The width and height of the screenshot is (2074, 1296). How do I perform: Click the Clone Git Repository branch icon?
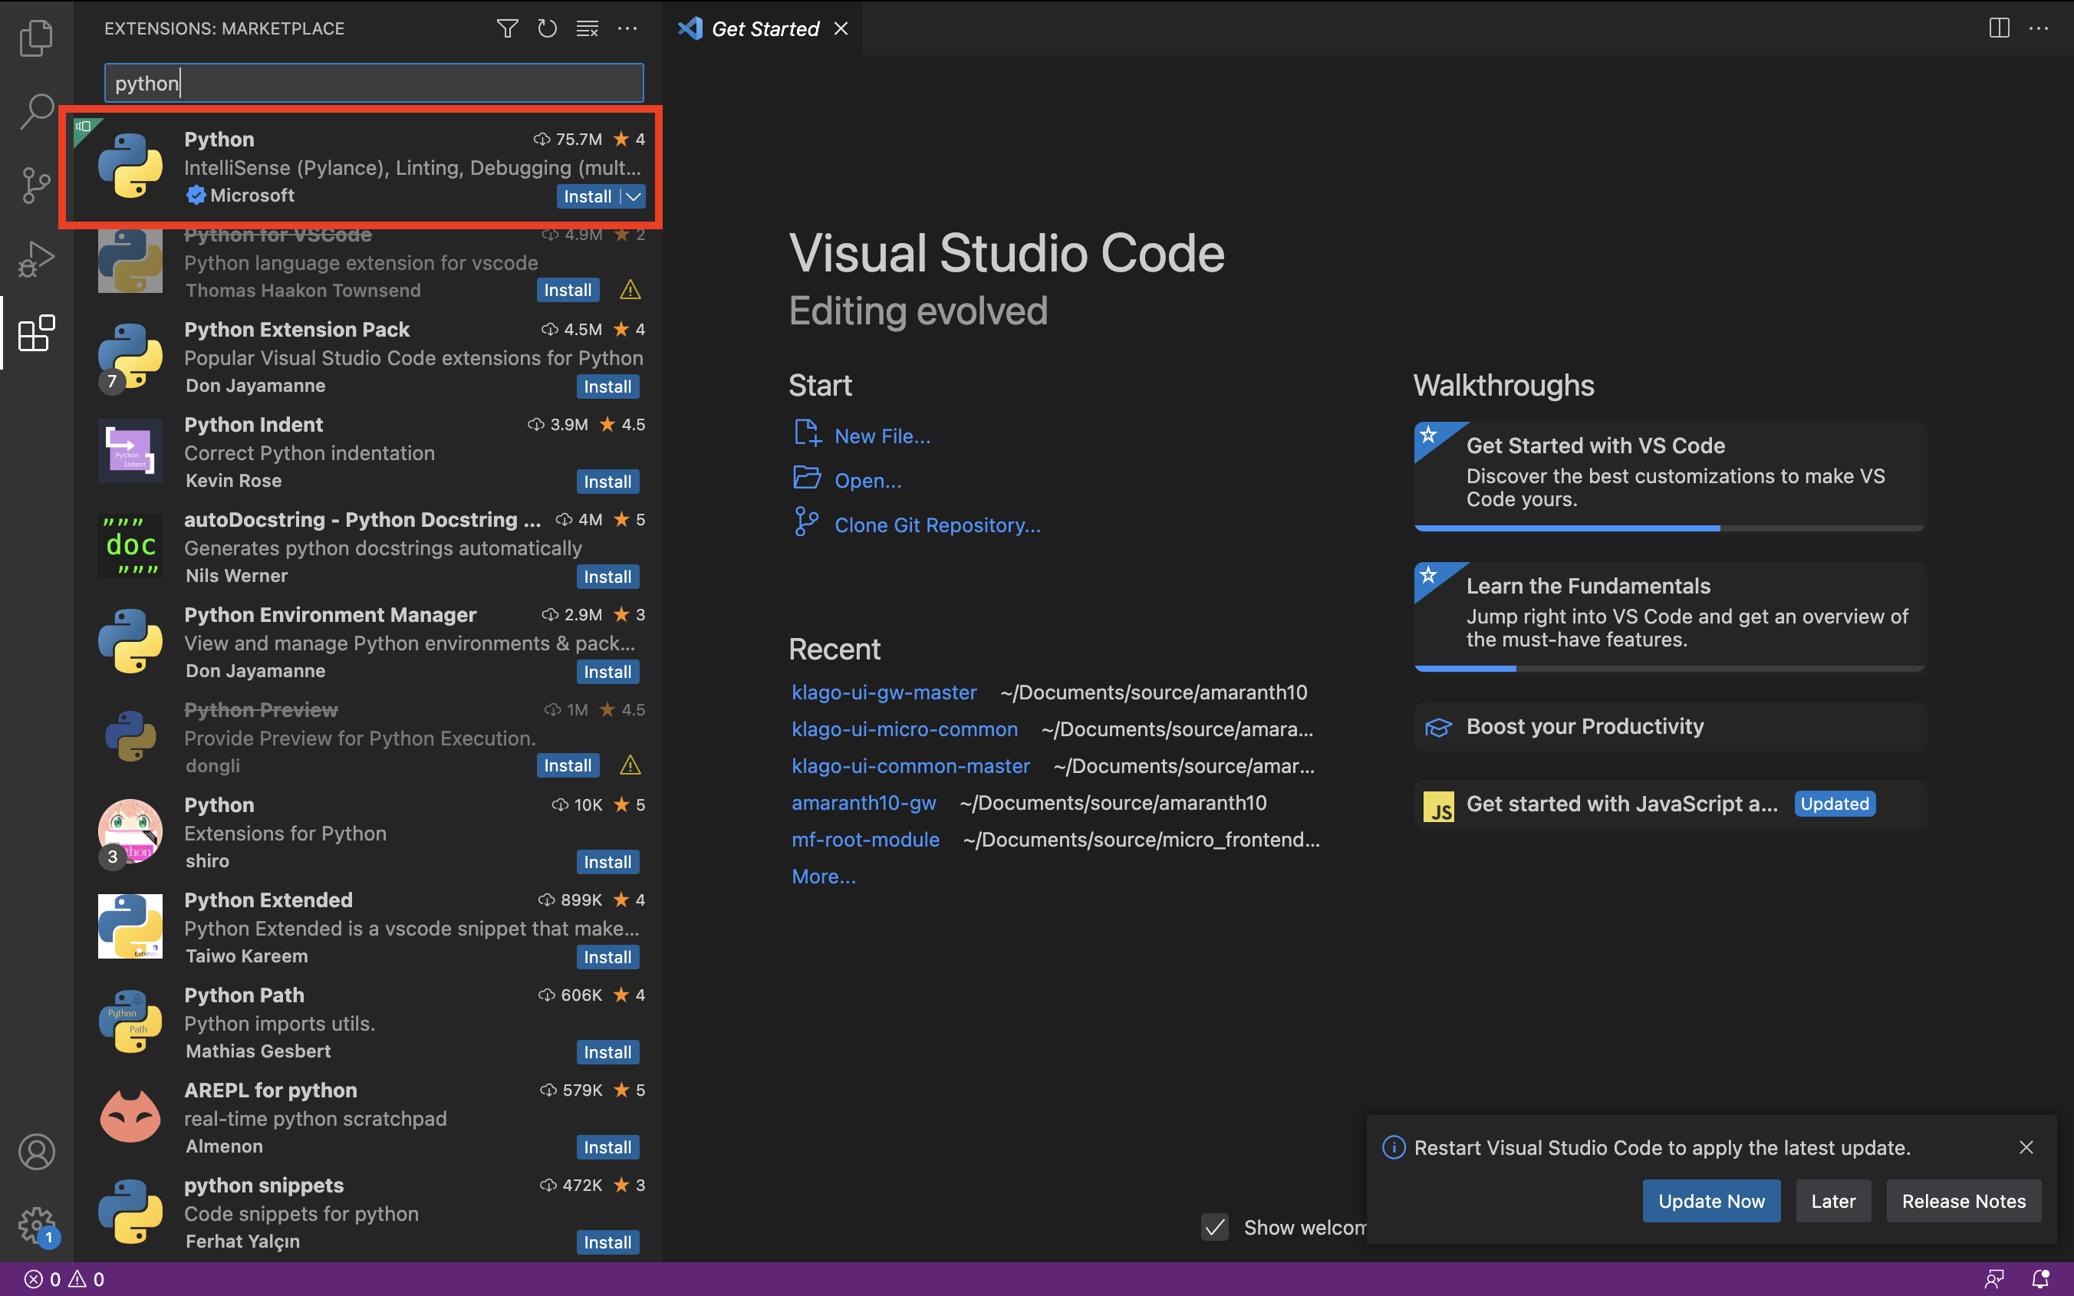(806, 522)
